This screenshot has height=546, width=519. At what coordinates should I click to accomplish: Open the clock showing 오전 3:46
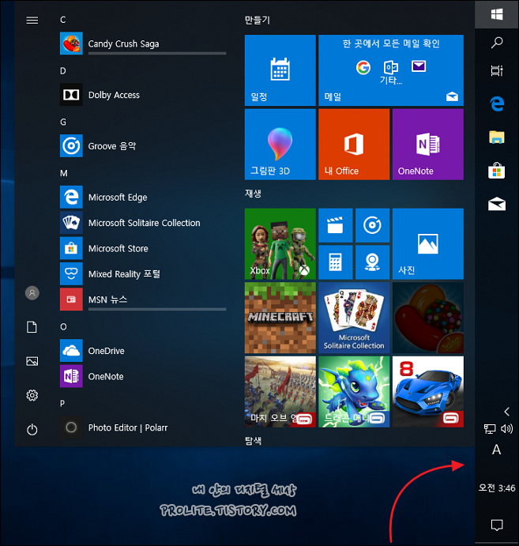pos(497,488)
